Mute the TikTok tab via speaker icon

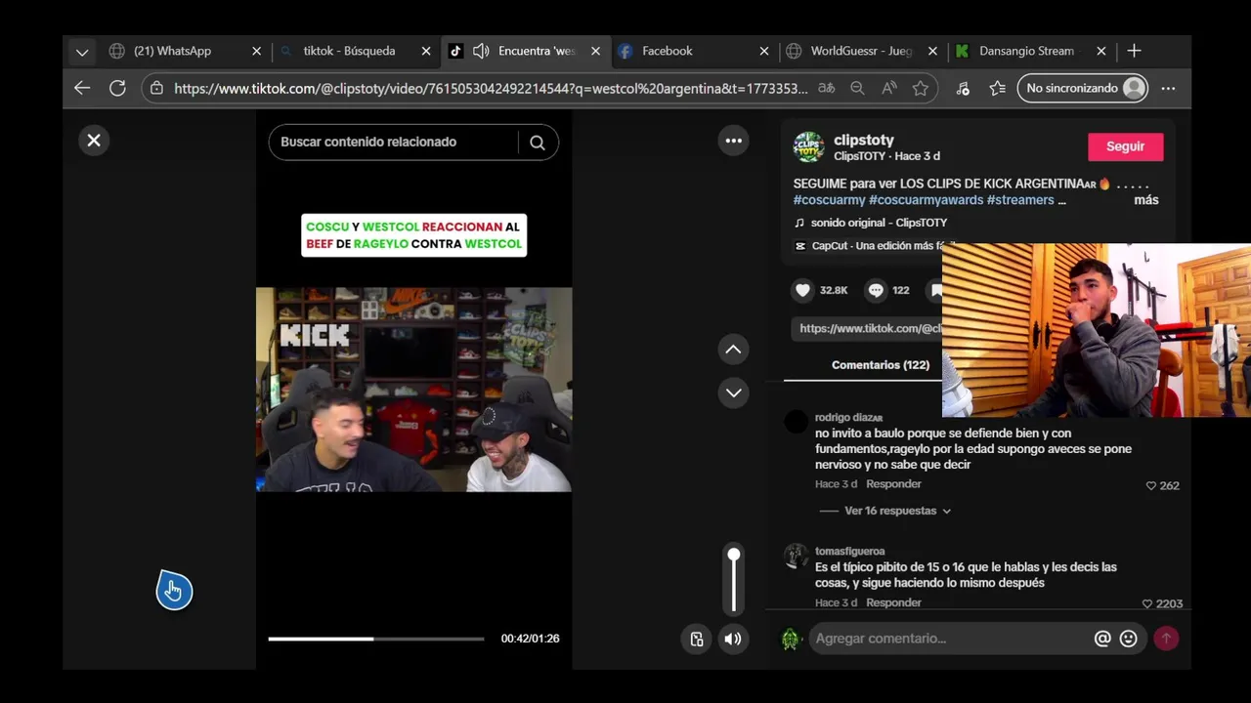481,51
